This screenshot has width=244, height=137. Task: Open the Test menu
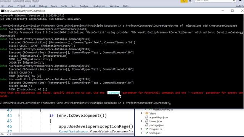tap(73, 6)
